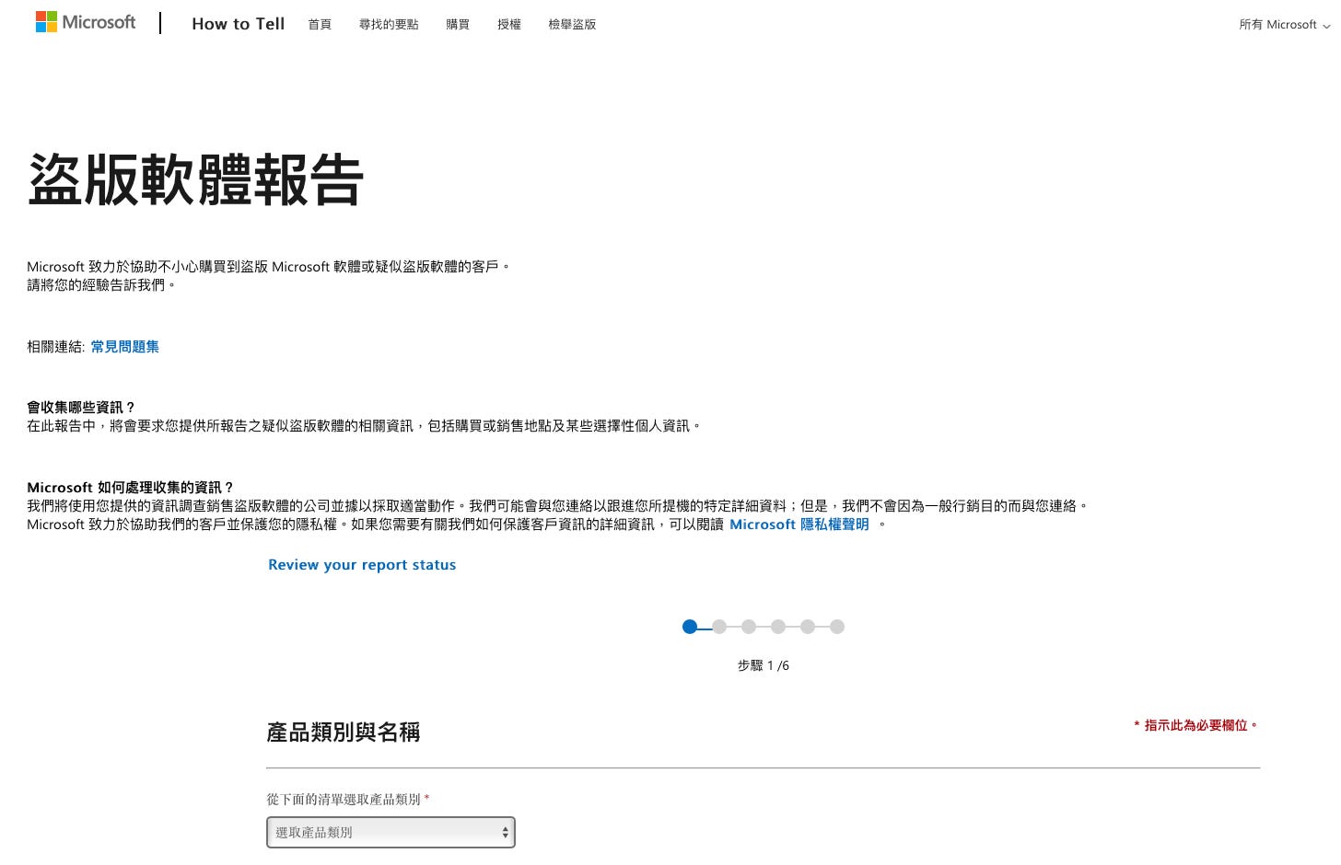Viewport: 1341px width, 865px height.
Task: Click the last gray progress step dot
Action: [837, 627]
